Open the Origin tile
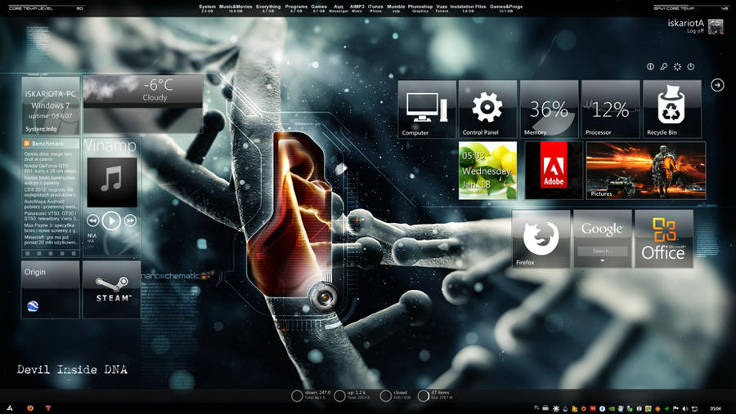This screenshot has height=414, width=736. (x=50, y=290)
